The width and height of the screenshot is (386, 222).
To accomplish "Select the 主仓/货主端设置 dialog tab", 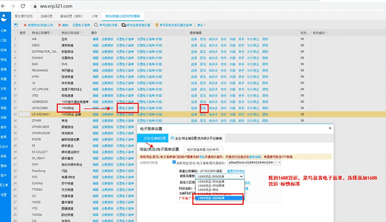I will 196,138.
